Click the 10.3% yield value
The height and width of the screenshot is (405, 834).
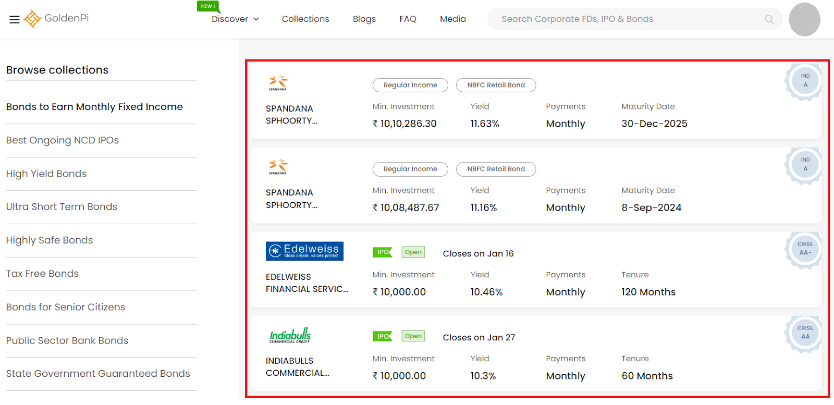tap(483, 376)
